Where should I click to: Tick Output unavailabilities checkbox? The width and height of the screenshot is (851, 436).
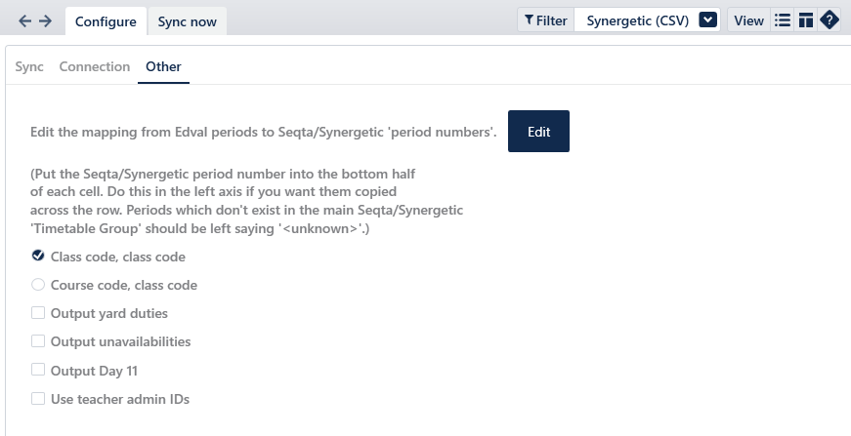[x=38, y=341]
